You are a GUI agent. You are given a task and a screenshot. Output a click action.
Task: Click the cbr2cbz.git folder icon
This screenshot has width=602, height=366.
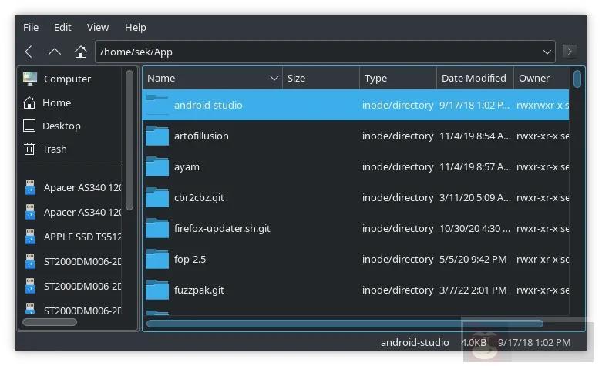coord(157,197)
